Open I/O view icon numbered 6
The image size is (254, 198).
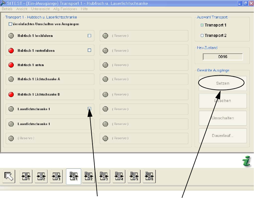149,176
